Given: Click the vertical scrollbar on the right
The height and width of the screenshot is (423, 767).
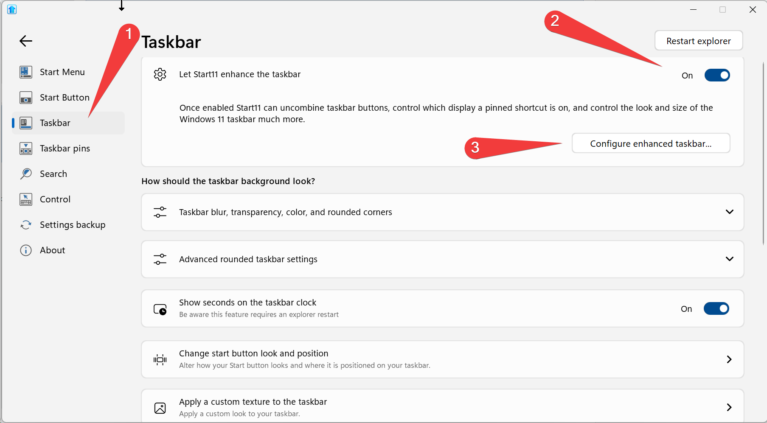Looking at the screenshot, I should tap(763, 153).
